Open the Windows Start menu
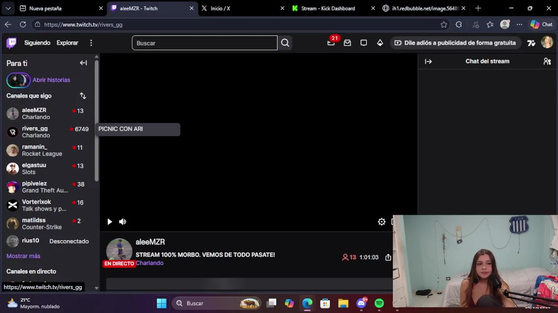The width and height of the screenshot is (558, 313). click(162, 303)
